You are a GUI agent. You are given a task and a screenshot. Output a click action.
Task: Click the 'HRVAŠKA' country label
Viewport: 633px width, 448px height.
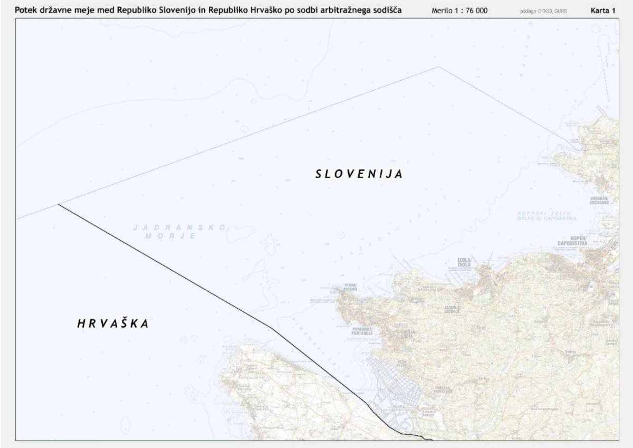coord(113,323)
